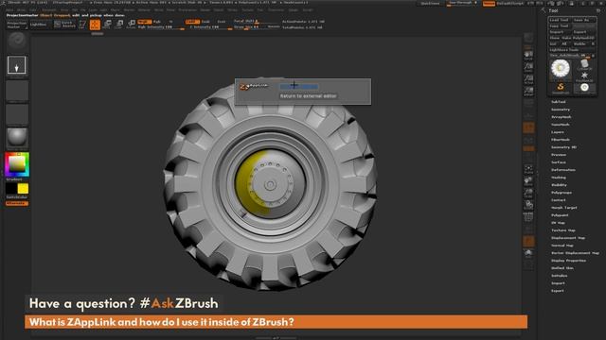Pick a color in the color picker square

[x=17, y=164]
